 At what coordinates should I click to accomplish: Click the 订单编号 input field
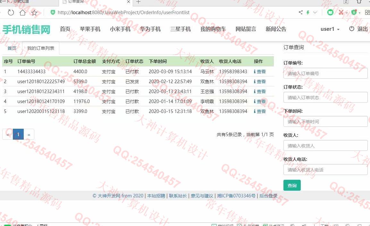pos(325,73)
